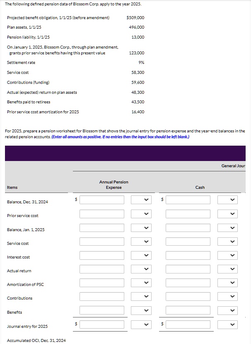Click Annual Pension Expense field for Service cost

[x=102, y=242]
